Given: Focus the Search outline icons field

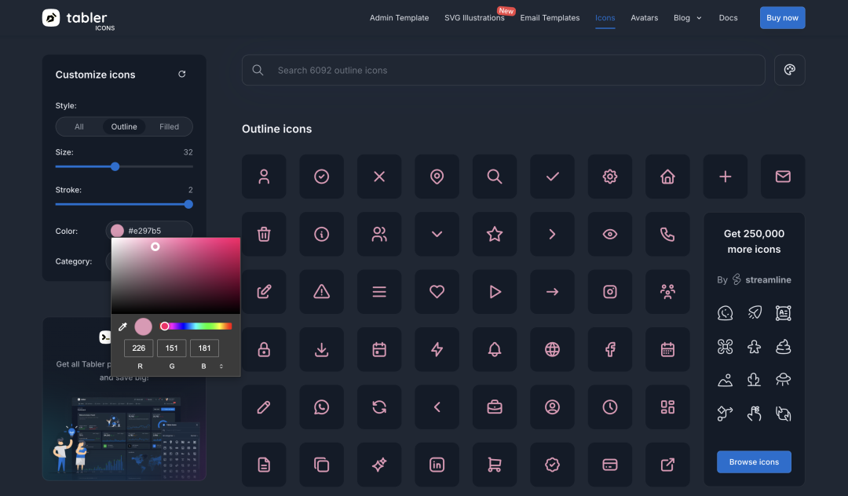Looking at the screenshot, I should (503, 70).
